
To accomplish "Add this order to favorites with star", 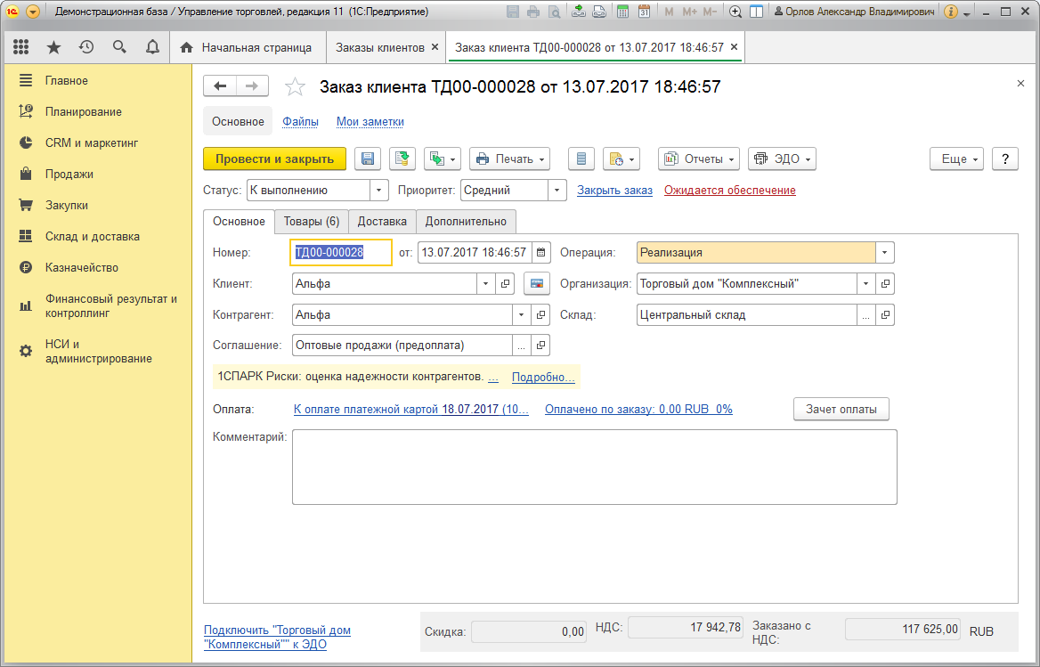I will [x=295, y=87].
